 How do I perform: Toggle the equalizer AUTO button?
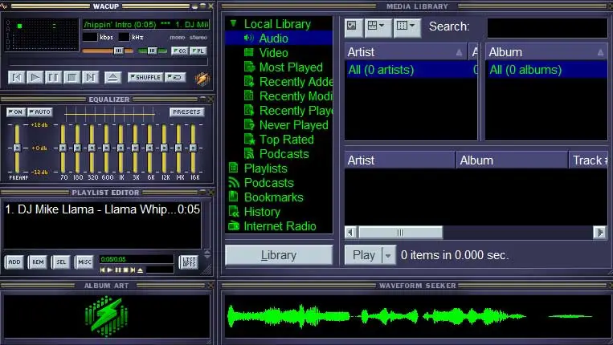[39, 112]
